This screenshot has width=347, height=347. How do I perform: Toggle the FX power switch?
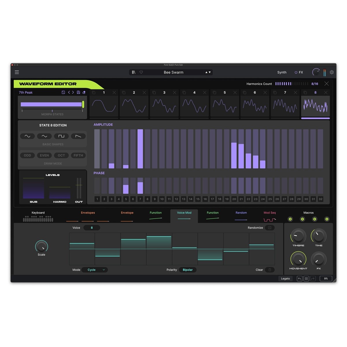[x=296, y=73]
